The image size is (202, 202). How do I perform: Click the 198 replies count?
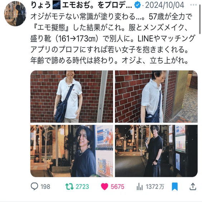click(x=45, y=187)
